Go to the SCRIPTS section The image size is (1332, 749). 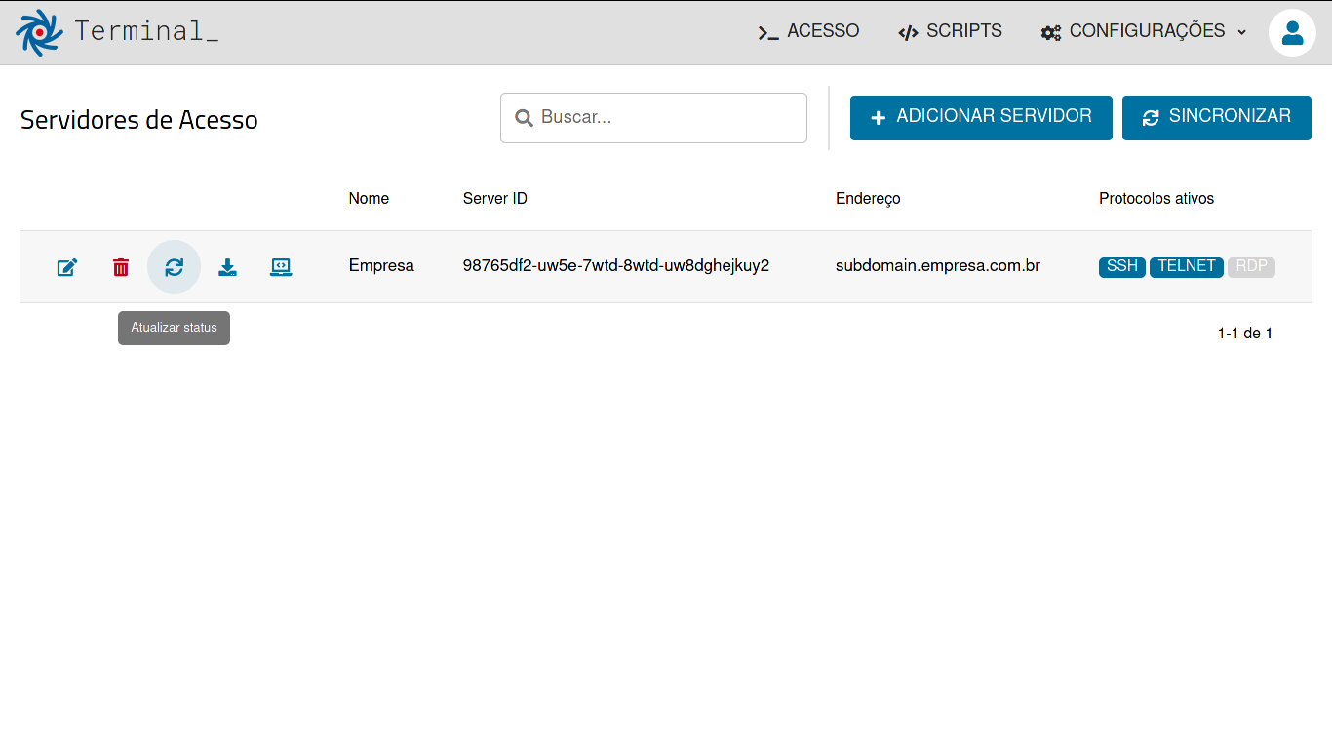950,31
